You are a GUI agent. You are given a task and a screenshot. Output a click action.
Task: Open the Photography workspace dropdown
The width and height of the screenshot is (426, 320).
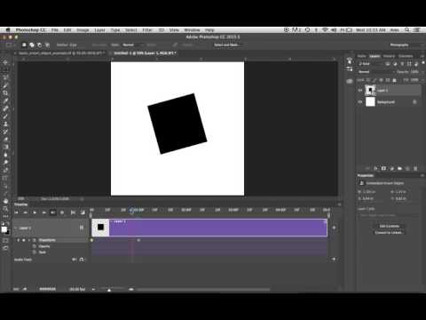[x=406, y=45]
